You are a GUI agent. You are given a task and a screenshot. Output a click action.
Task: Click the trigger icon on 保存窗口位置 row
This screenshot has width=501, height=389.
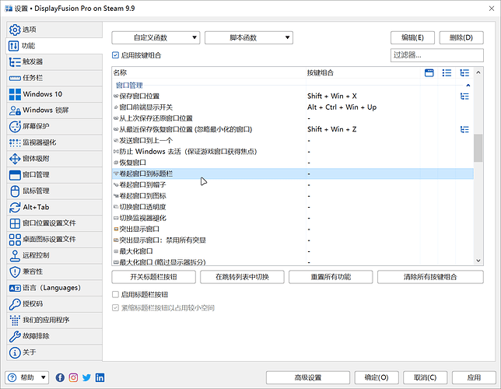coord(464,96)
